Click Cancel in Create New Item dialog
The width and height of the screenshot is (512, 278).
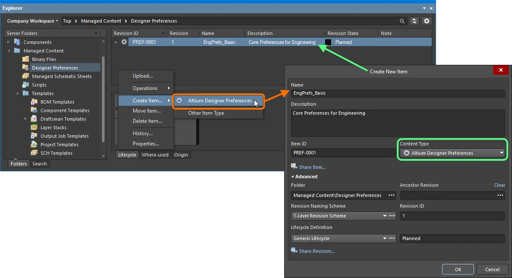point(492,269)
